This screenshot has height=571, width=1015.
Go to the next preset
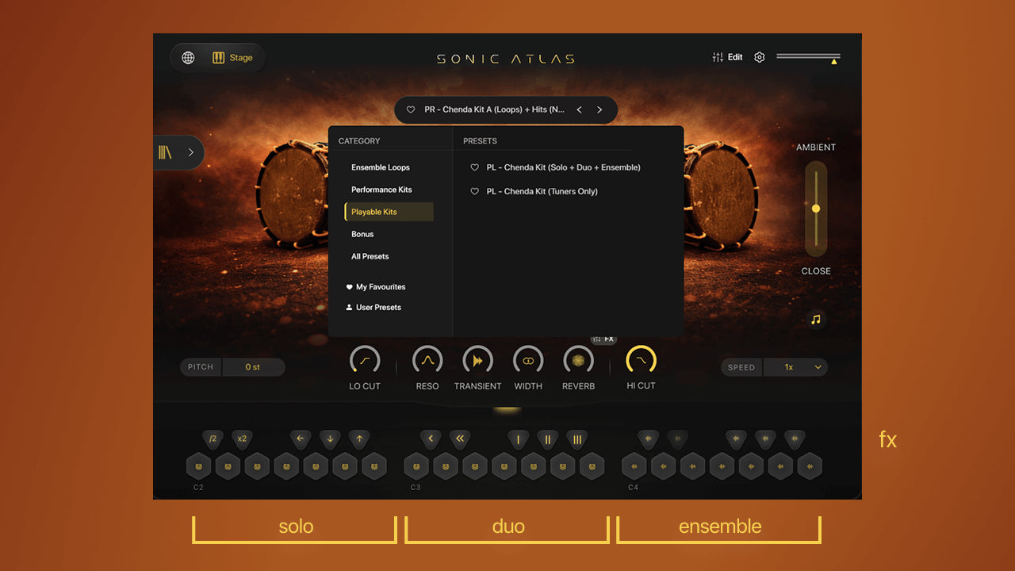click(599, 109)
